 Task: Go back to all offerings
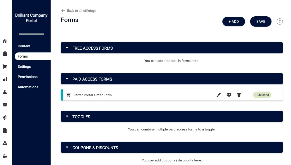tap(78, 10)
